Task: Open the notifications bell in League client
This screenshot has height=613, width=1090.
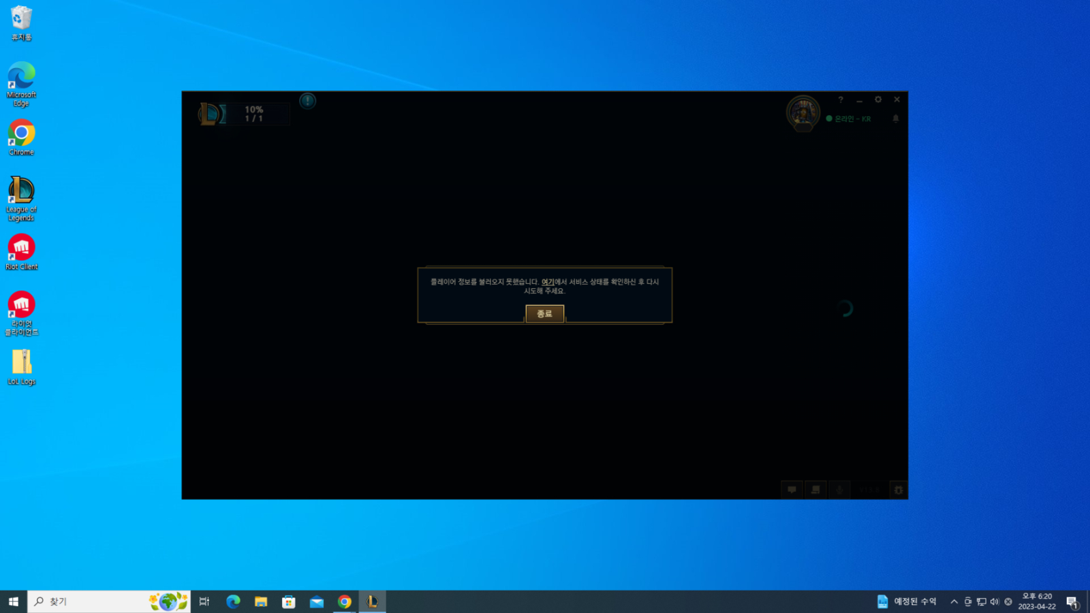Action: [896, 119]
